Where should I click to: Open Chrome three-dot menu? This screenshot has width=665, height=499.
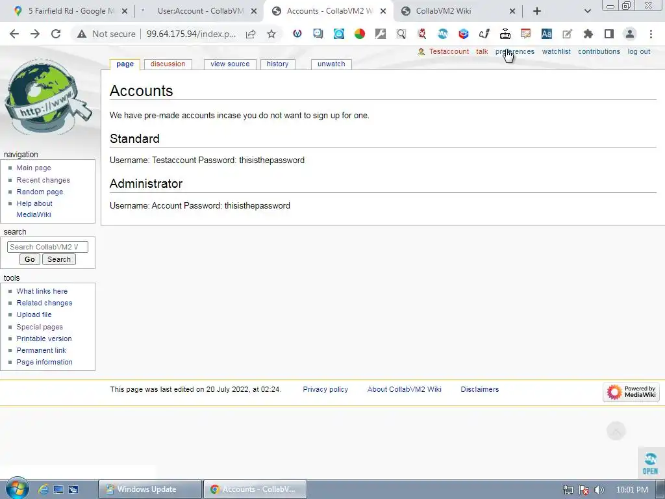pyautogui.click(x=651, y=34)
